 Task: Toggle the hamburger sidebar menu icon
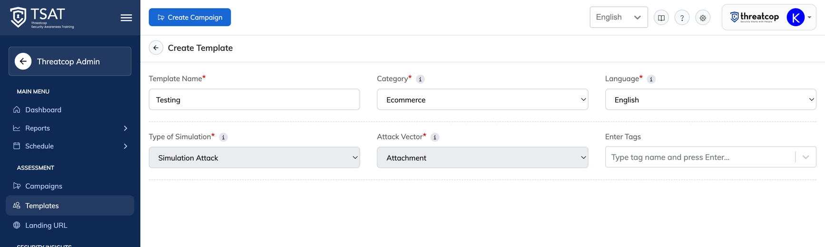click(x=126, y=18)
